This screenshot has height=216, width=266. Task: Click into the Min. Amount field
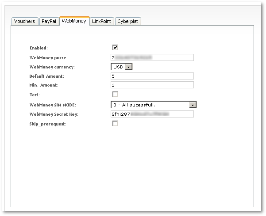pyautogui.click(x=152, y=85)
